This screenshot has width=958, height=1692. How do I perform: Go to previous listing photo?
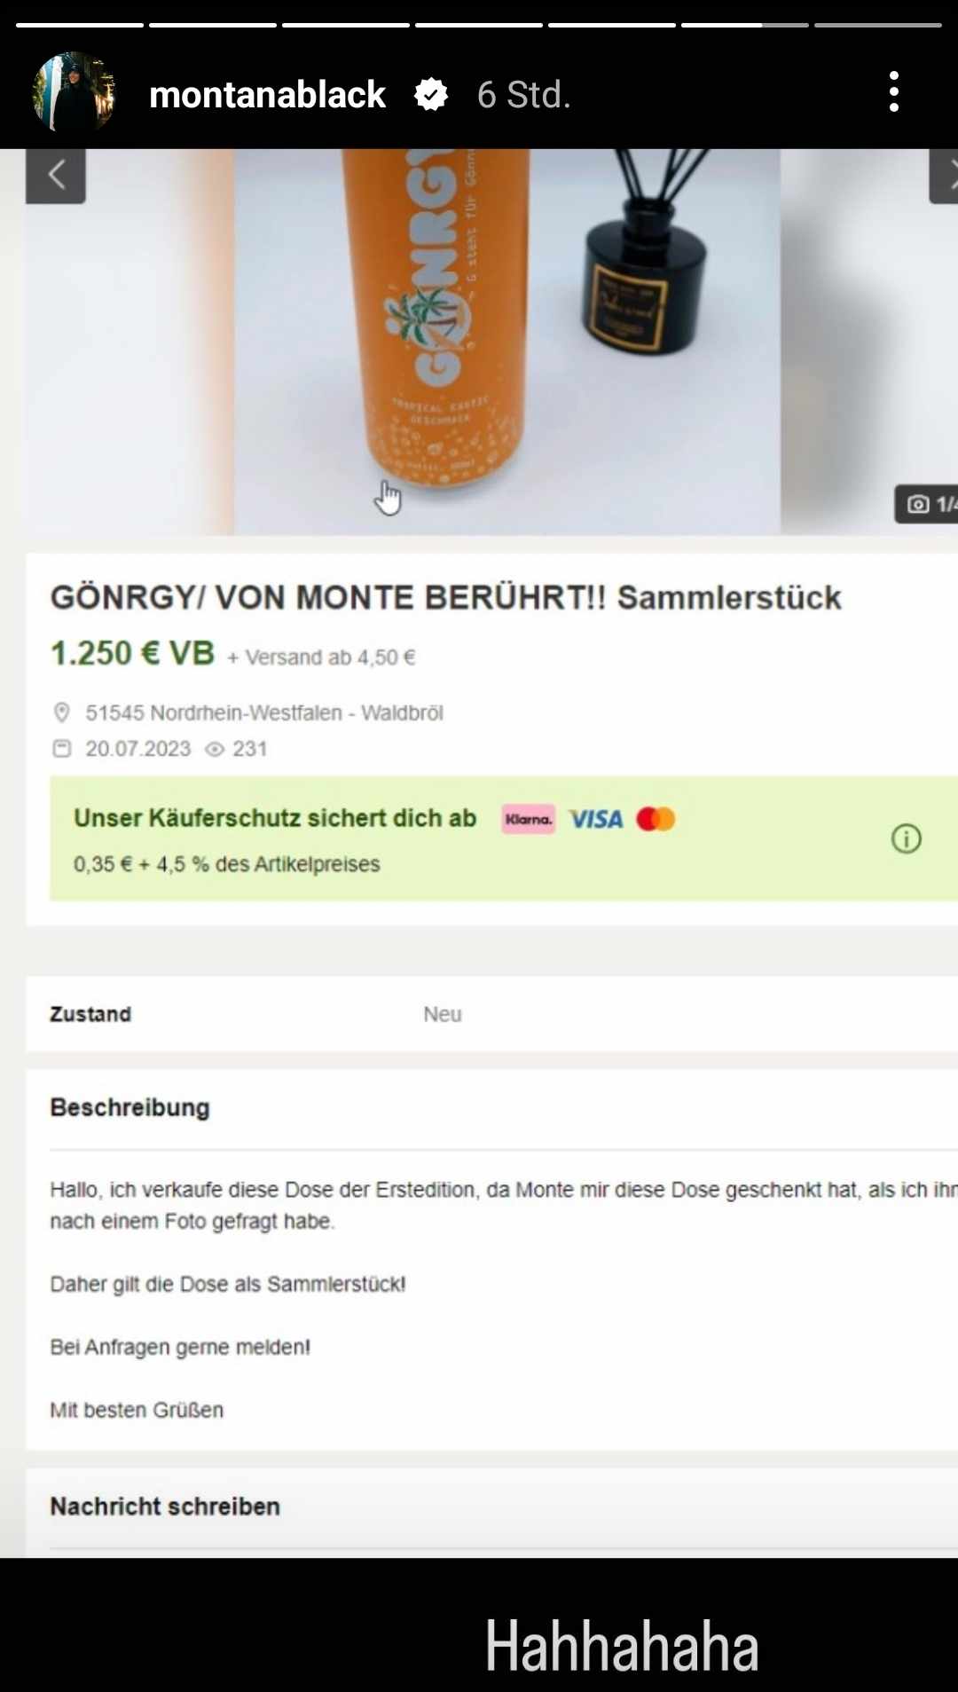[56, 176]
